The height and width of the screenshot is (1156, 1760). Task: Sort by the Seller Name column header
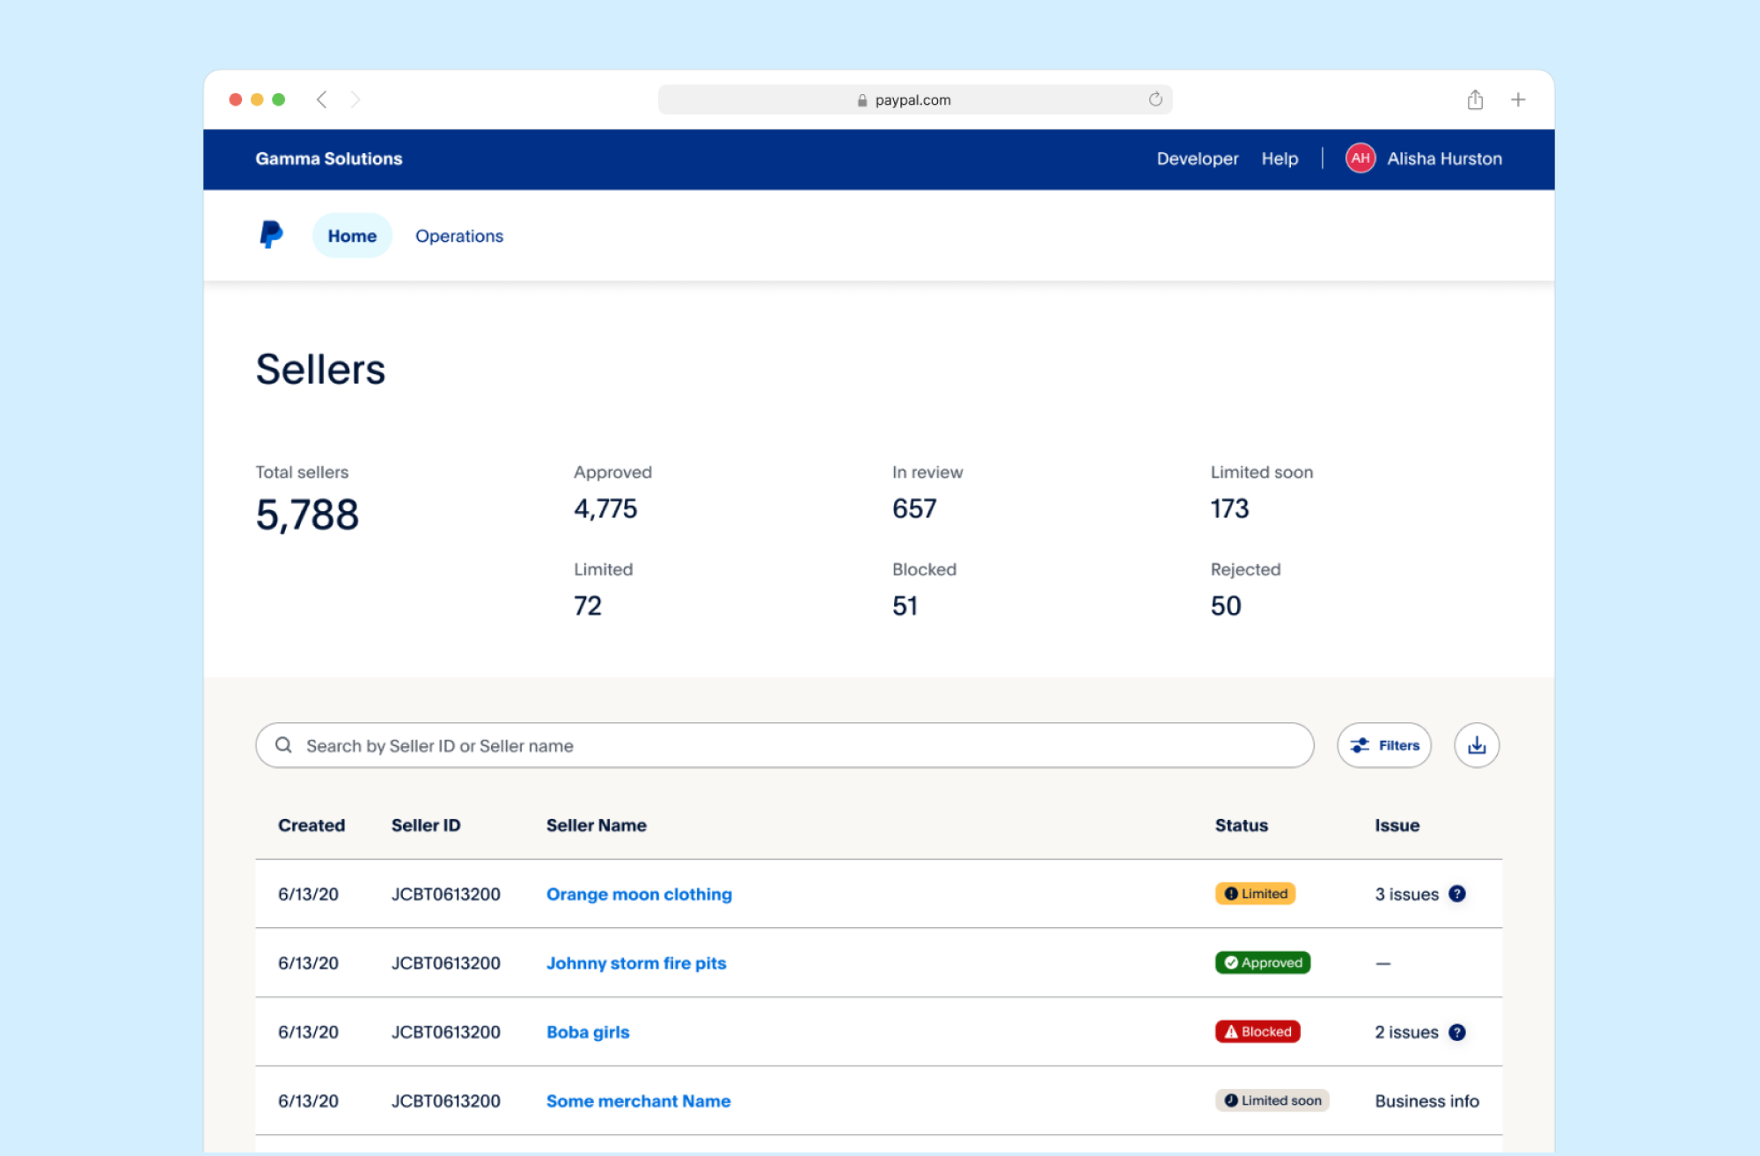[597, 825]
